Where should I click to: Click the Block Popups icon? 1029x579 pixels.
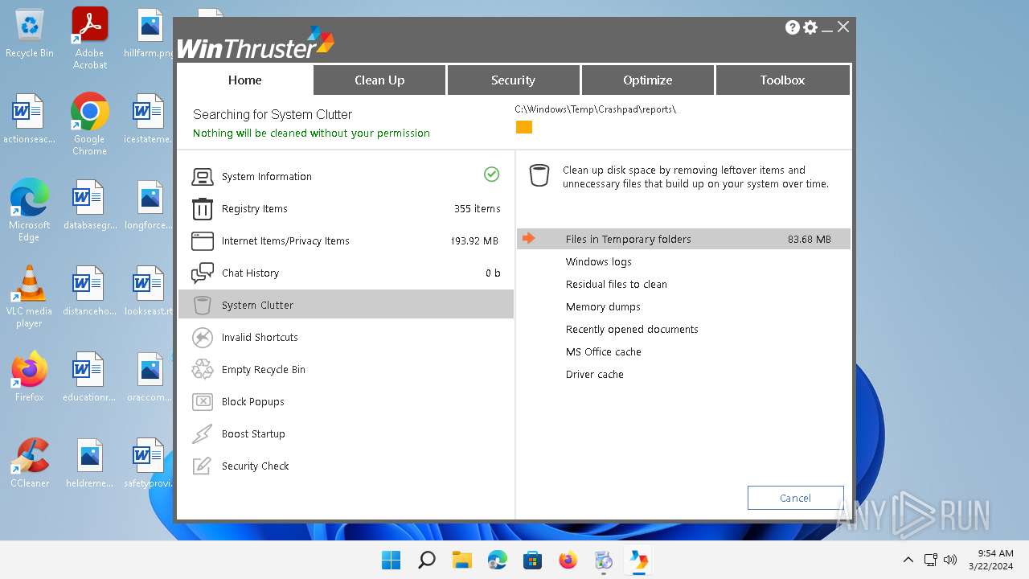[x=203, y=402]
